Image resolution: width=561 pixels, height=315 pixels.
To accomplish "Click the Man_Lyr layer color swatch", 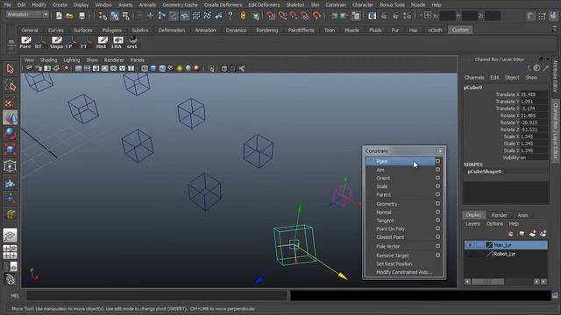I will coord(489,245).
